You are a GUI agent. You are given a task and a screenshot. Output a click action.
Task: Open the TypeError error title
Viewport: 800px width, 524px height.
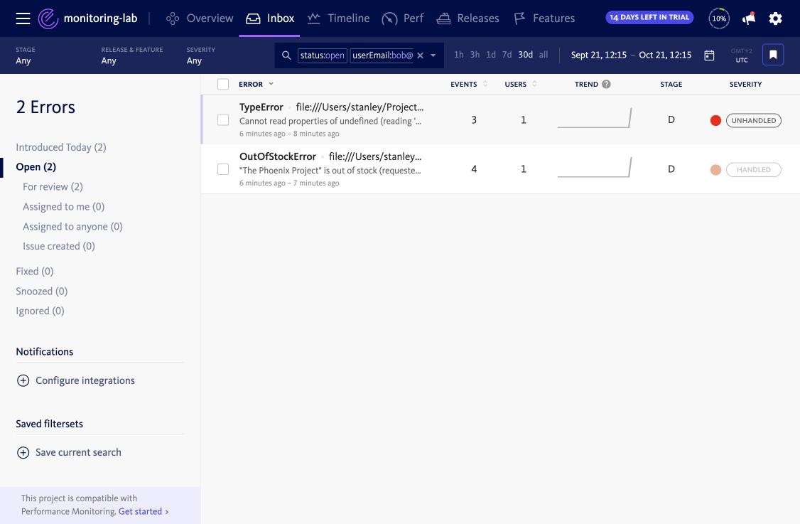(261, 107)
